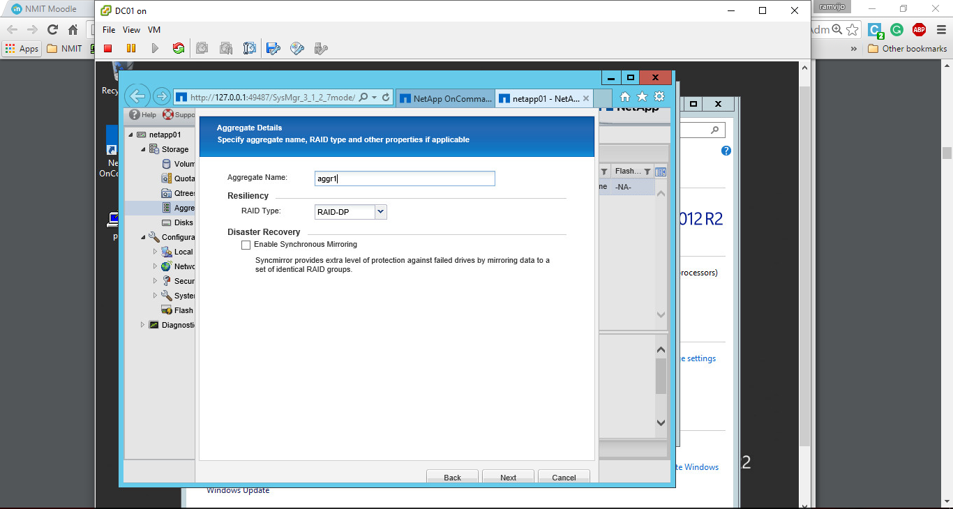The image size is (953, 509).
Task: Open the RAID Type dropdown
Action: point(380,211)
